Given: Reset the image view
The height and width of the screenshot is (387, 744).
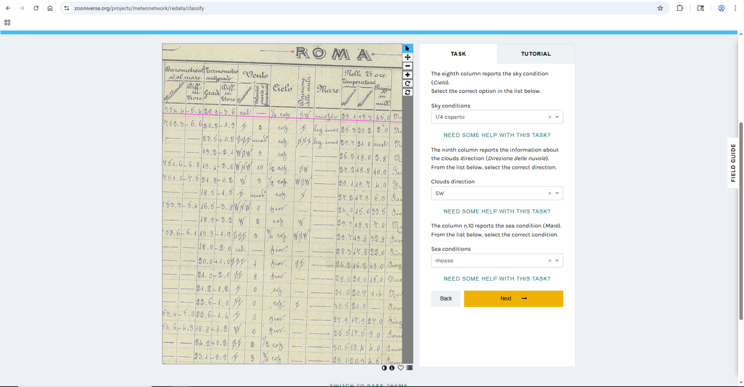Looking at the screenshot, I should click(x=407, y=92).
